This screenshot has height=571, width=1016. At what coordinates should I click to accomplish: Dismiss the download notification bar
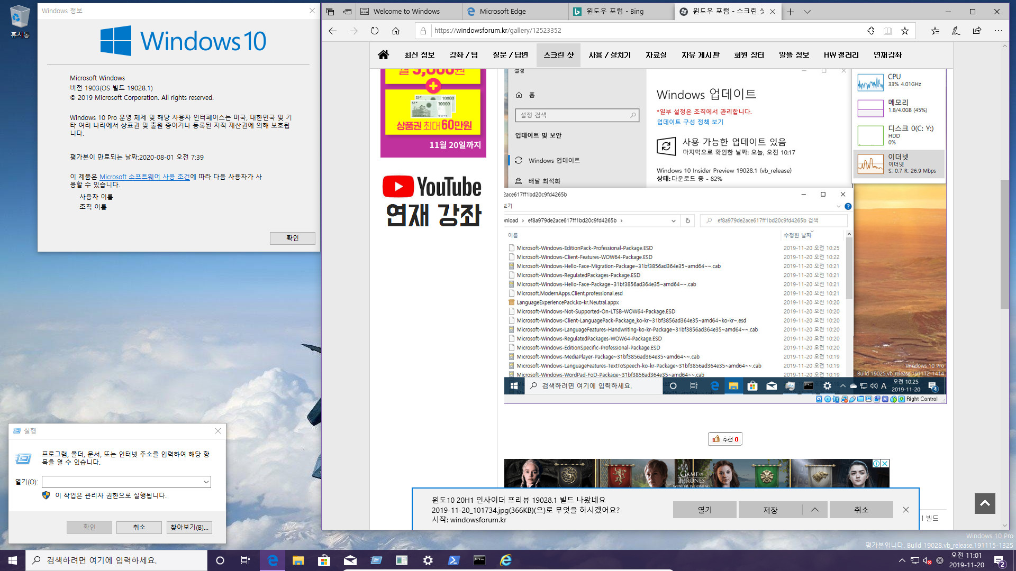[906, 510]
